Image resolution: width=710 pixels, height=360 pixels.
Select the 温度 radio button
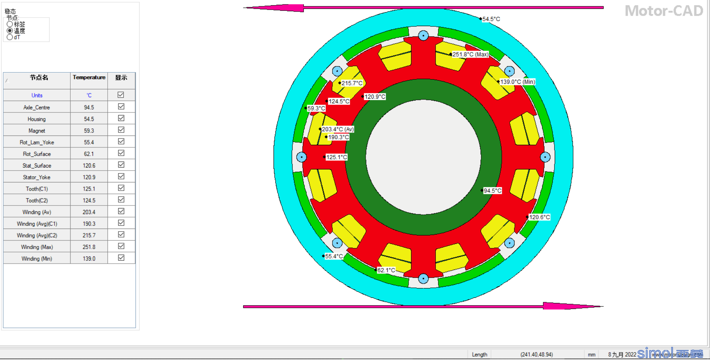click(10, 31)
